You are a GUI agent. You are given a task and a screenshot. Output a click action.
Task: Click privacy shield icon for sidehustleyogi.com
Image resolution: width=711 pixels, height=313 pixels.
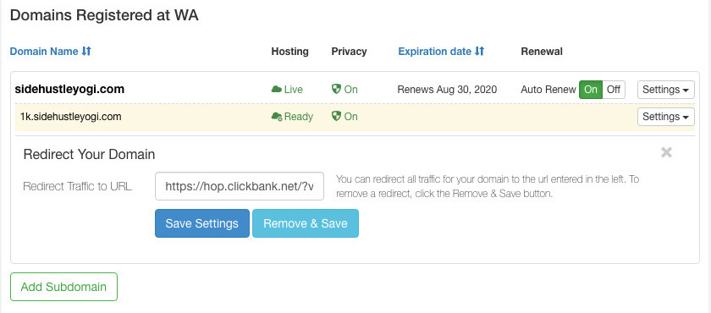click(336, 89)
